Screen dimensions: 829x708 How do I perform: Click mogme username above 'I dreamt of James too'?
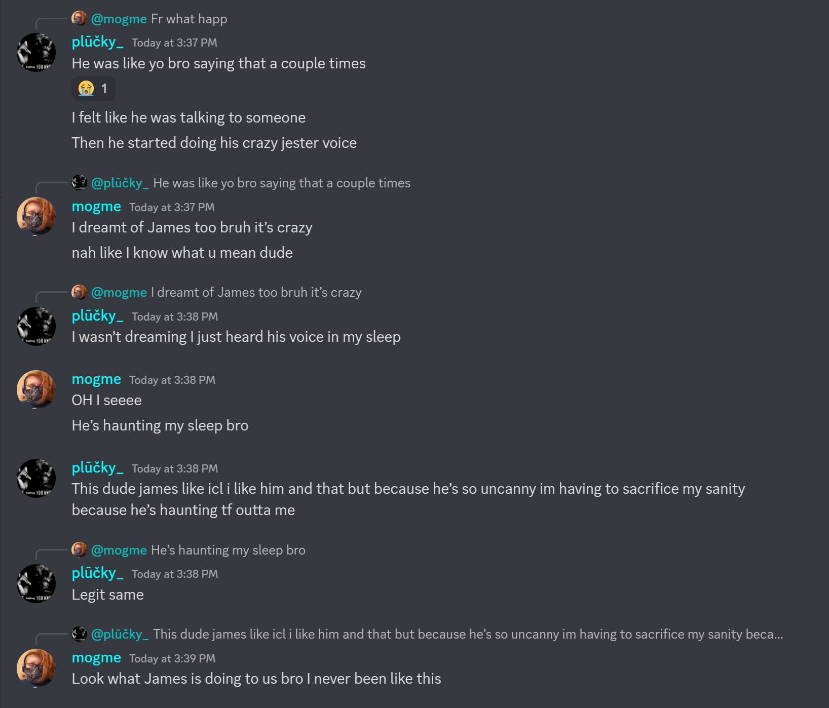pos(96,207)
